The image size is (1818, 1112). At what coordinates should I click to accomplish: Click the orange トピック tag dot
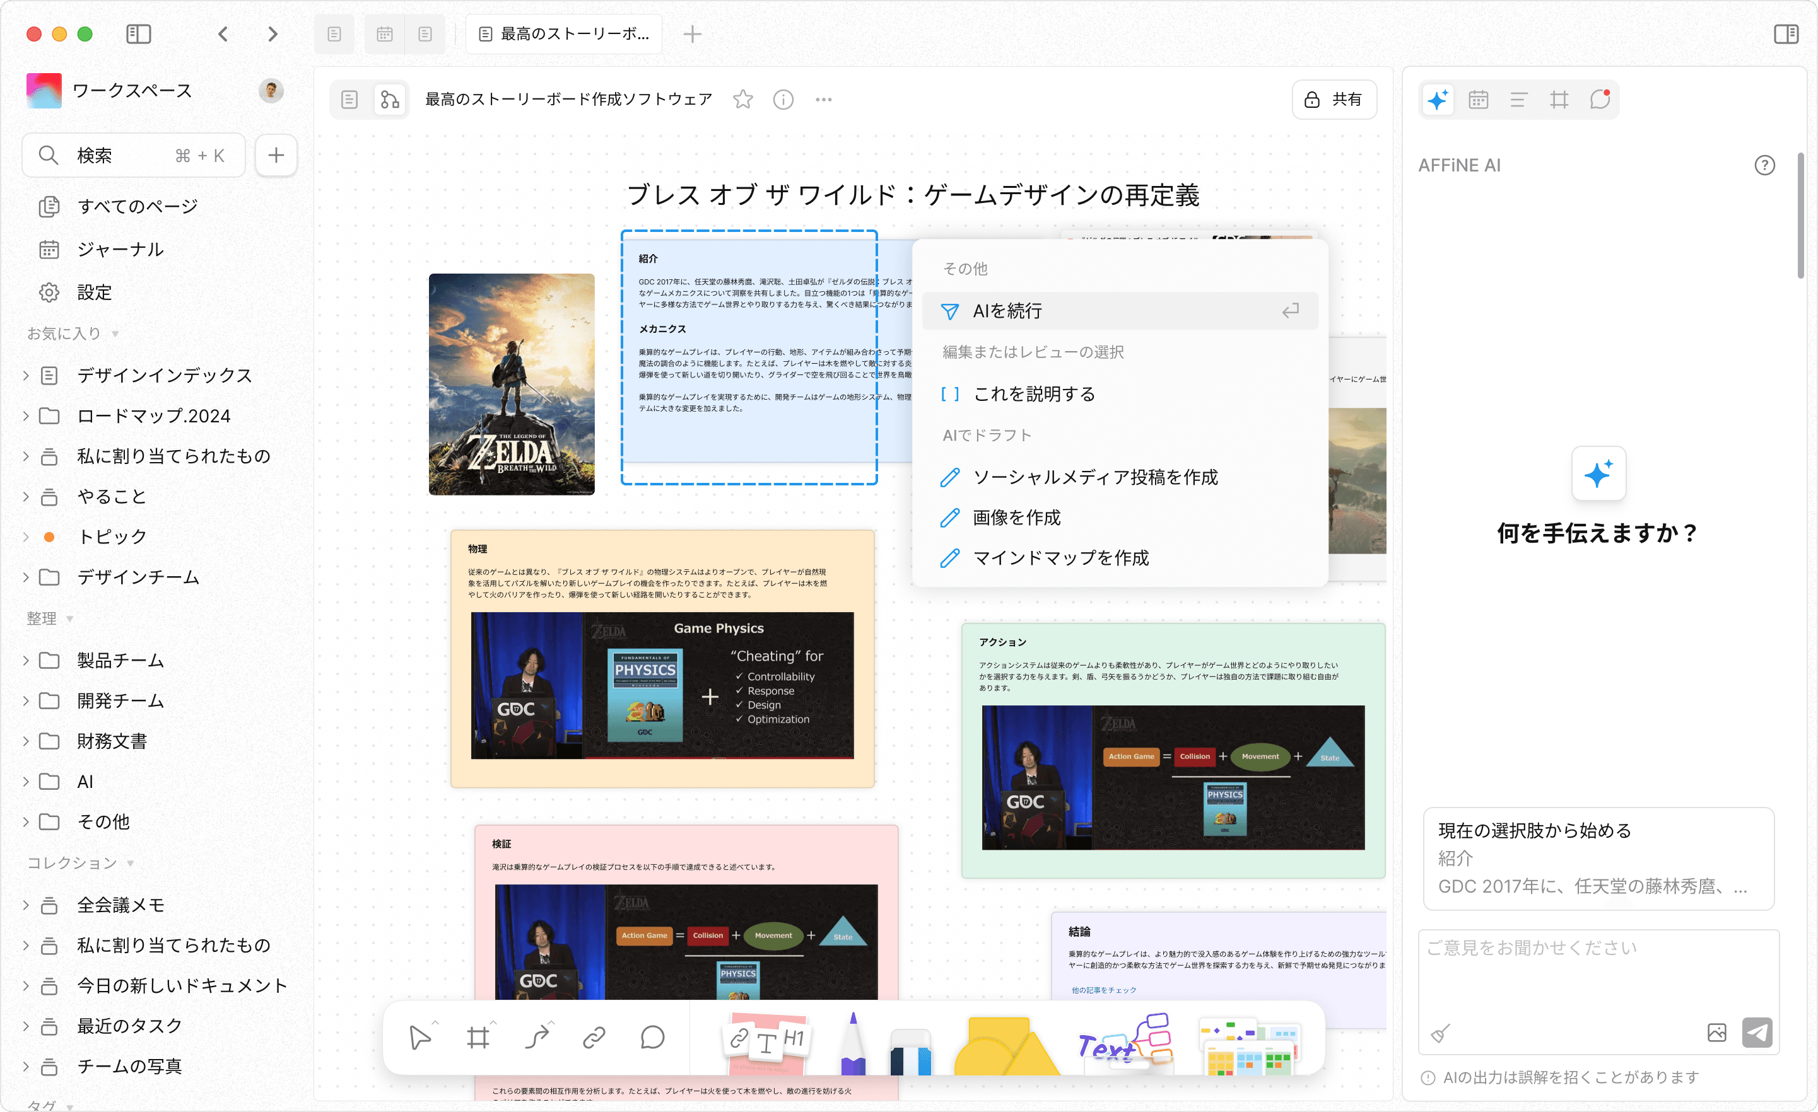pyautogui.click(x=49, y=537)
